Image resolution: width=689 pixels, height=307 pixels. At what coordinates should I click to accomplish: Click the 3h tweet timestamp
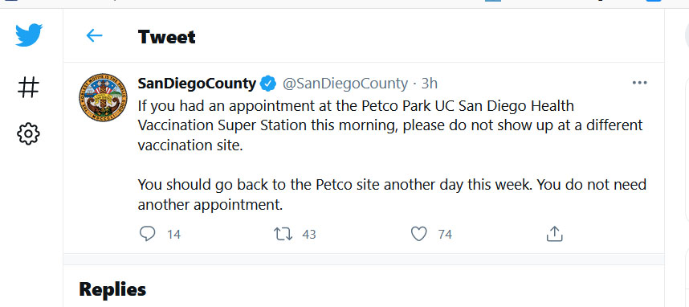[430, 83]
